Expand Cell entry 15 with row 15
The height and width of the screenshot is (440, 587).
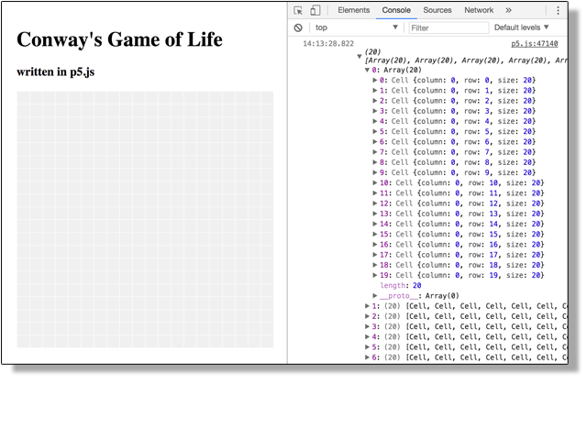(375, 235)
